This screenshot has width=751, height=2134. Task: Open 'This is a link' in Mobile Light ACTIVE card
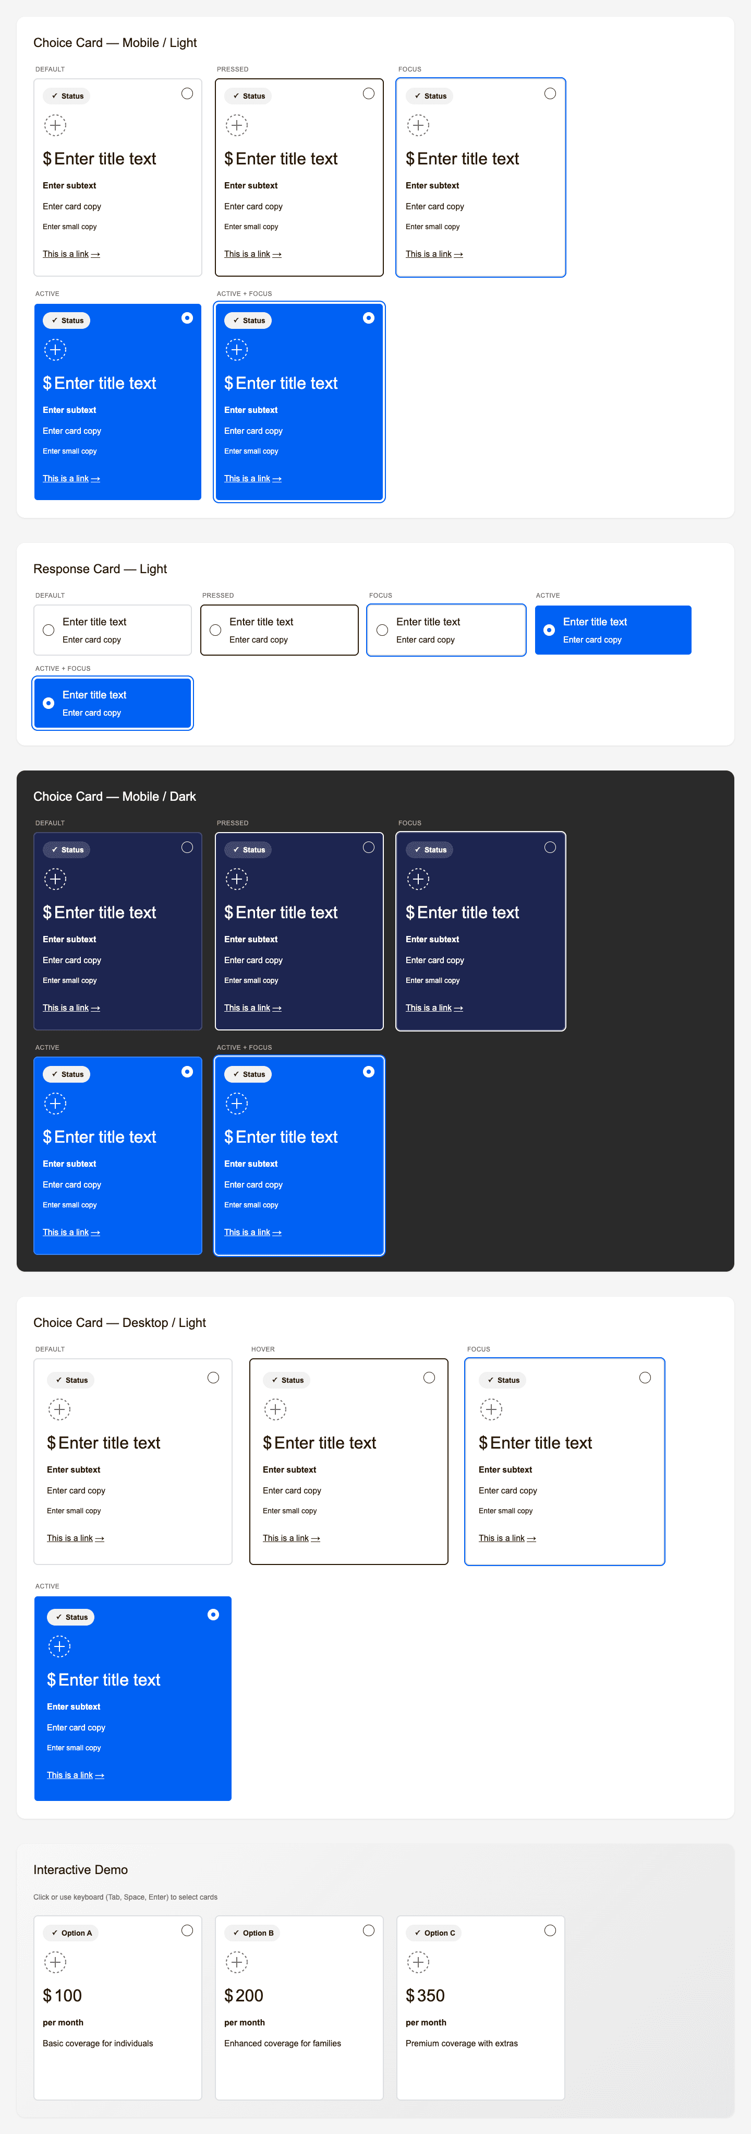point(71,480)
